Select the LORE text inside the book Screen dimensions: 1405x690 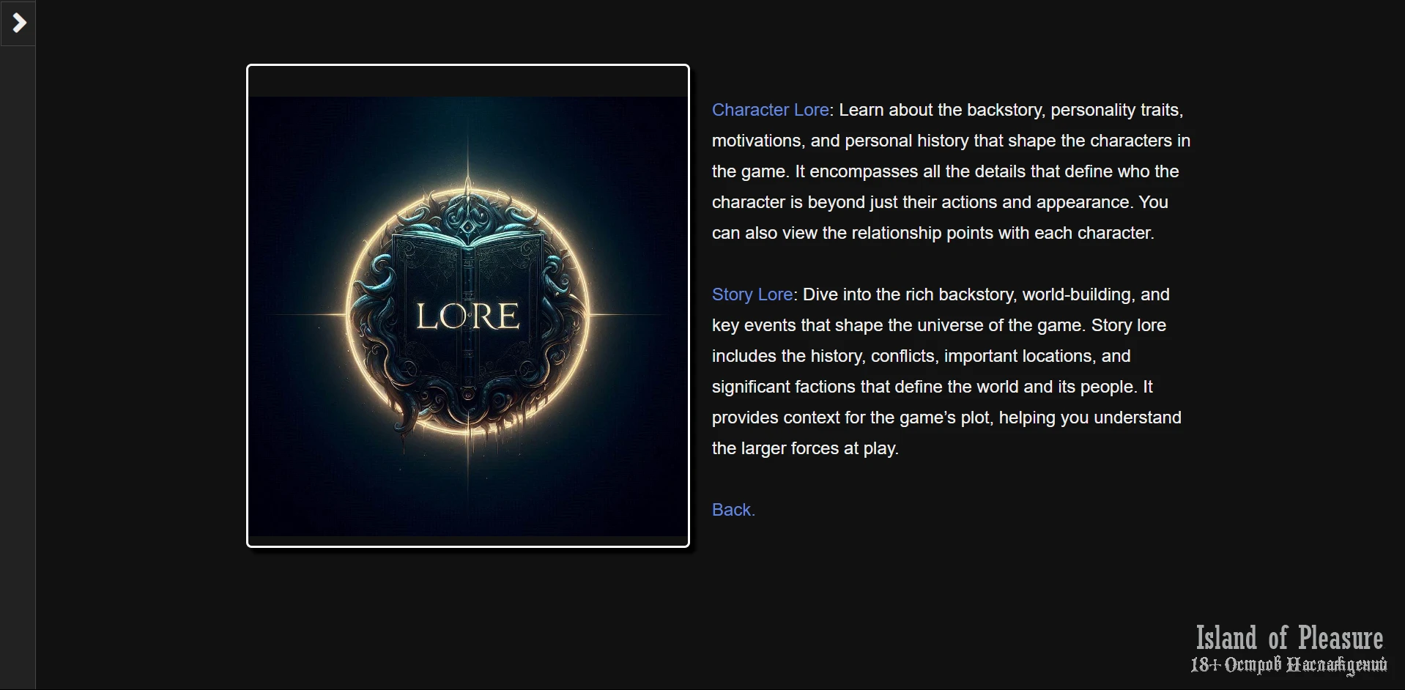pyautogui.click(x=468, y=316)
